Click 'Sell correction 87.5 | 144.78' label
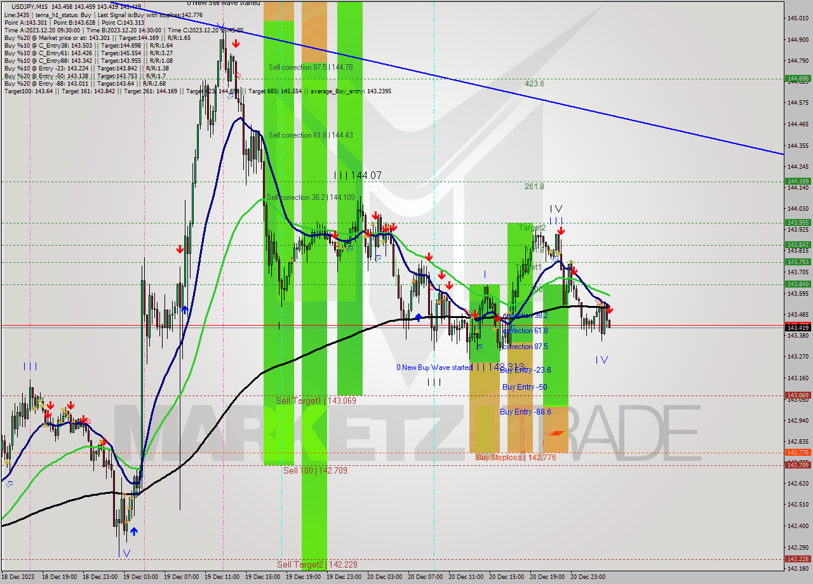Screen dimensions: 813x584 (311, 67)
